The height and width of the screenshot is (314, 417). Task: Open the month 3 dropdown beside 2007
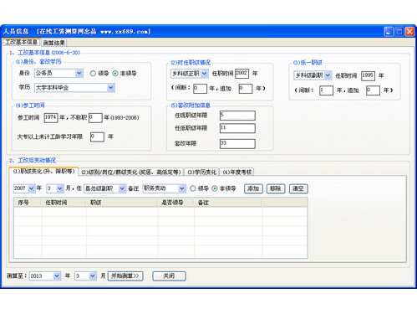[x=55, y=188]
